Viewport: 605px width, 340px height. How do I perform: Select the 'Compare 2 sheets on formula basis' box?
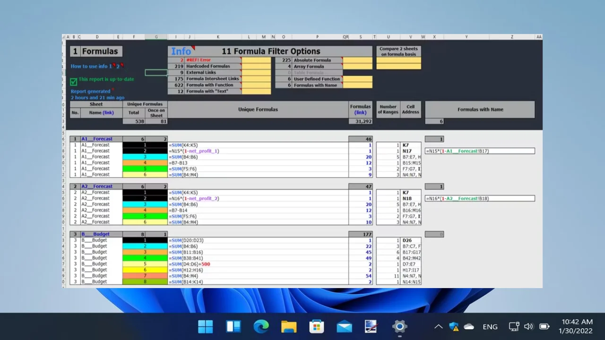[x=398, y=51]
